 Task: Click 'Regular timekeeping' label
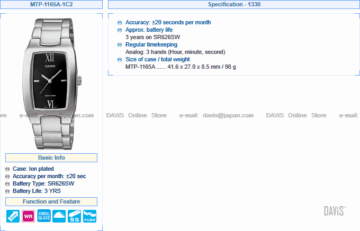151,44
